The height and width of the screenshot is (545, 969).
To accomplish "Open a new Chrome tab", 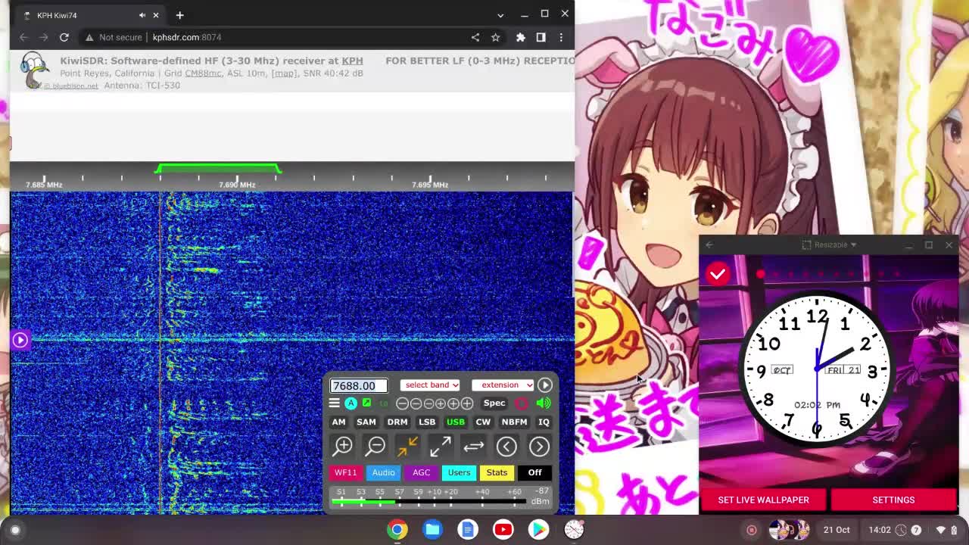I will [179, 15].
